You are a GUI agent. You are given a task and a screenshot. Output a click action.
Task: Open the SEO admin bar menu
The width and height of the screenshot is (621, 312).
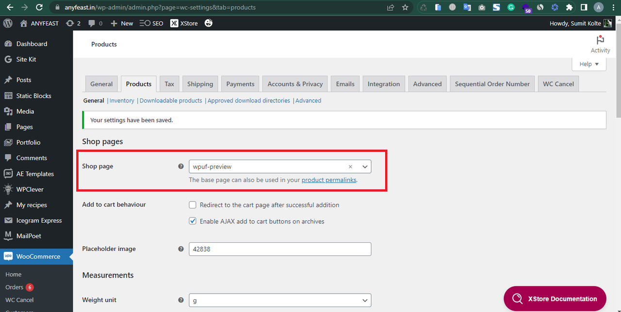[151, 23]
